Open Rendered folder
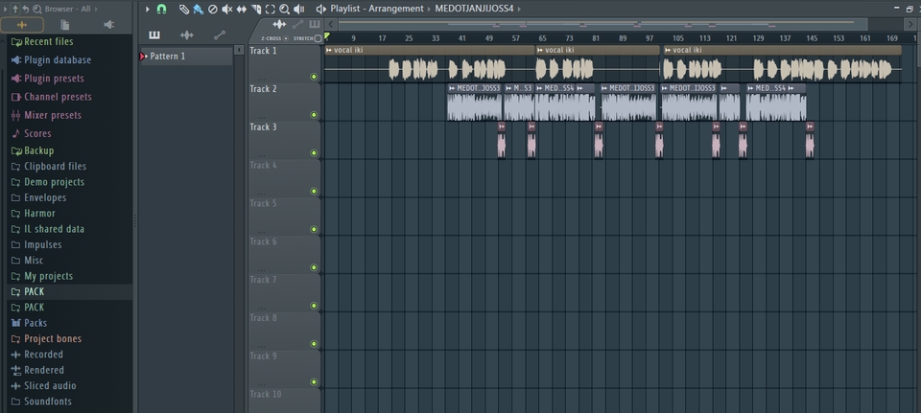Viewport: 921px width, 413px height. click(37, 370)
